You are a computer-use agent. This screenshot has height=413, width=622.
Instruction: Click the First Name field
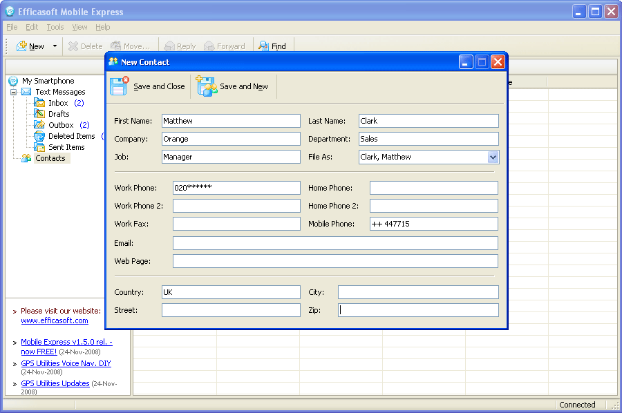click(x=231, y=121)
